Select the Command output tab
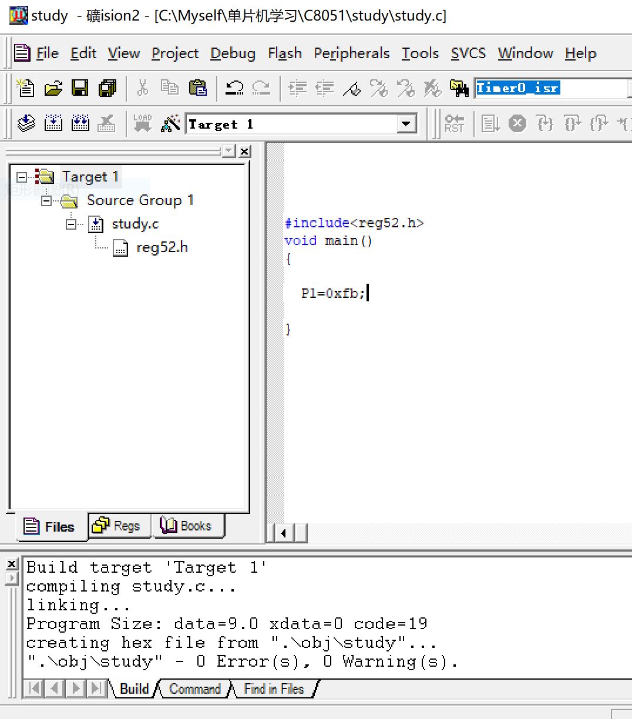The width and height of the screenshot is (632, 719). click(195, 689)
